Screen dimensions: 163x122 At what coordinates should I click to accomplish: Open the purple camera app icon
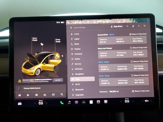point(76,102)
